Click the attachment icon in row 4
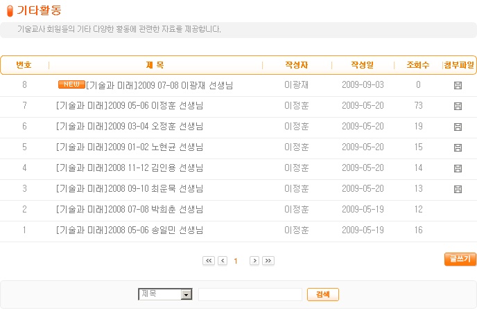Screen dimensions: 477x326 (x=458, y=168)
